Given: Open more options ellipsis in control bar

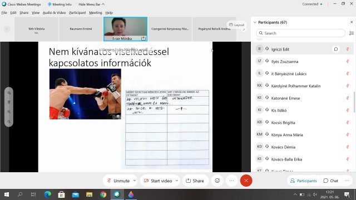Looking at the screenshot, I should (231, 181).
